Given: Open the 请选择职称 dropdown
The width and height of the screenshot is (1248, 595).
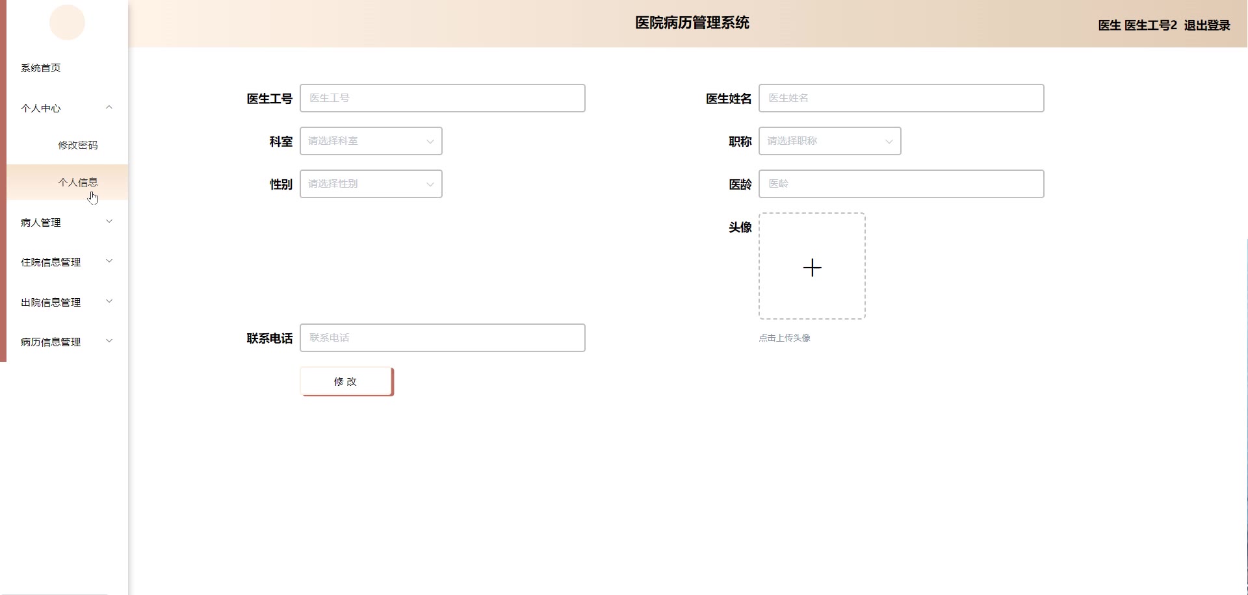Looking at the screenshot, I should (830, 141).
